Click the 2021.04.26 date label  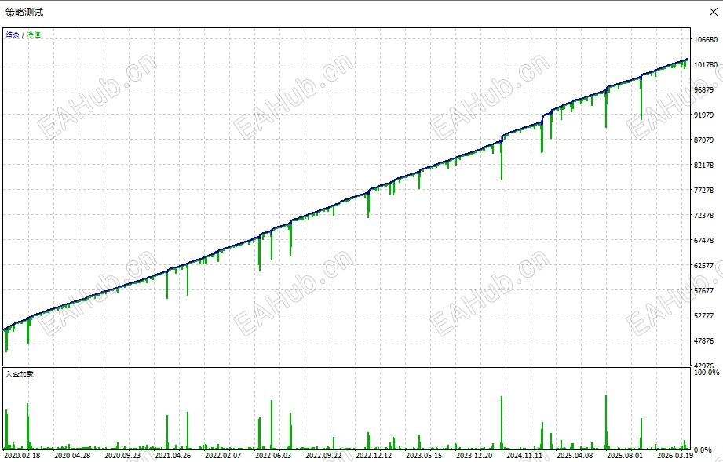pos(173,456)
